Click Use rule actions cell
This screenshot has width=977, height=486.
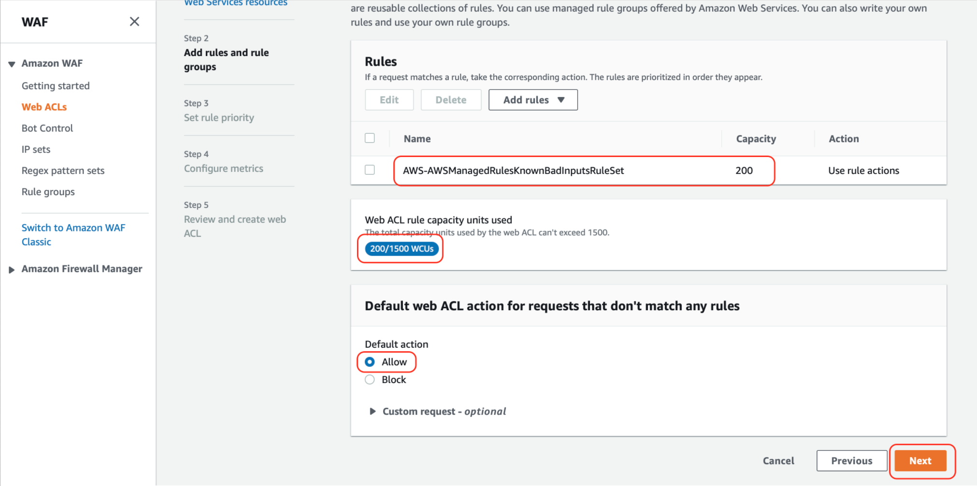click(864, 171)
